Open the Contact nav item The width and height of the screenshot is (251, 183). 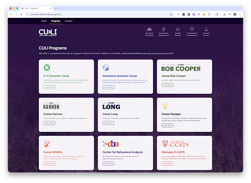tap(68, 21)
